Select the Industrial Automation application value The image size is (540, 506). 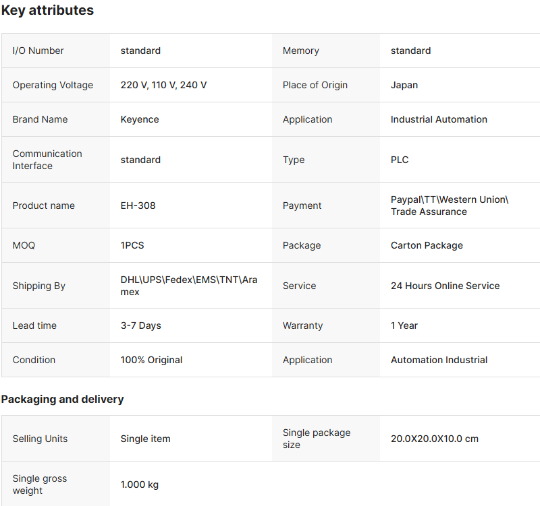[x=439, y=119]
